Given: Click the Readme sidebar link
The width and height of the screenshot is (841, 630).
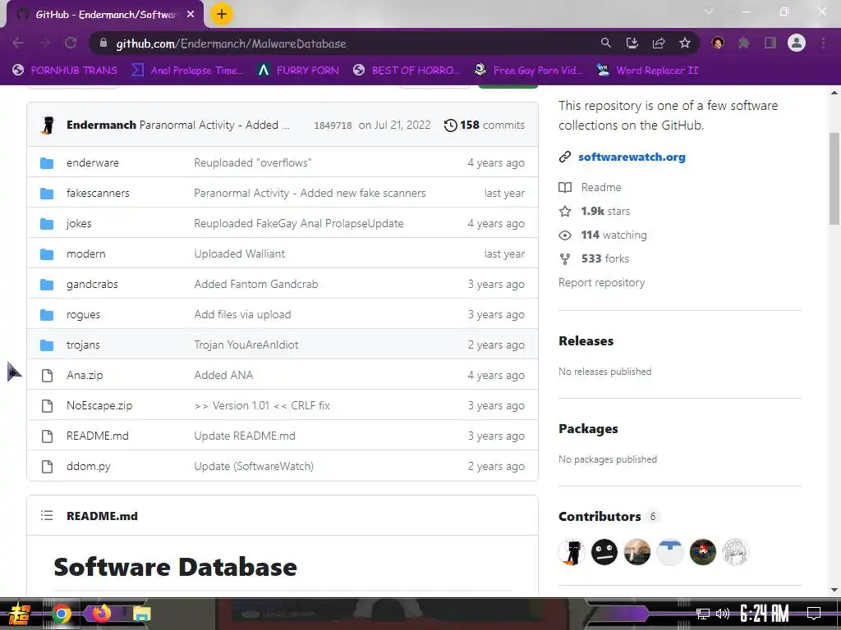Looking at the screenshot, I should pyautogui.click(x=600, y=187).
